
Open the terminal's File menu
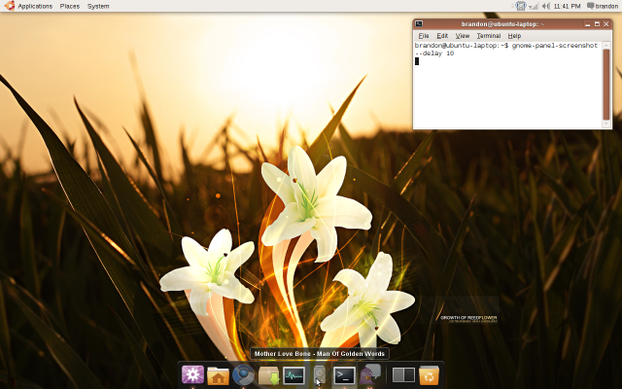[424, 36]
